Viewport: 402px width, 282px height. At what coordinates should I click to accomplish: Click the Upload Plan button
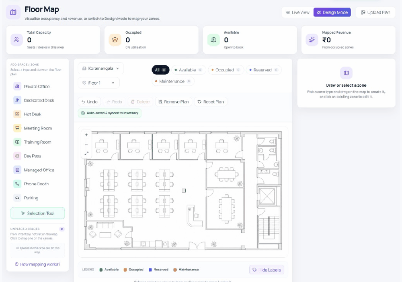[x=375, y=12]
